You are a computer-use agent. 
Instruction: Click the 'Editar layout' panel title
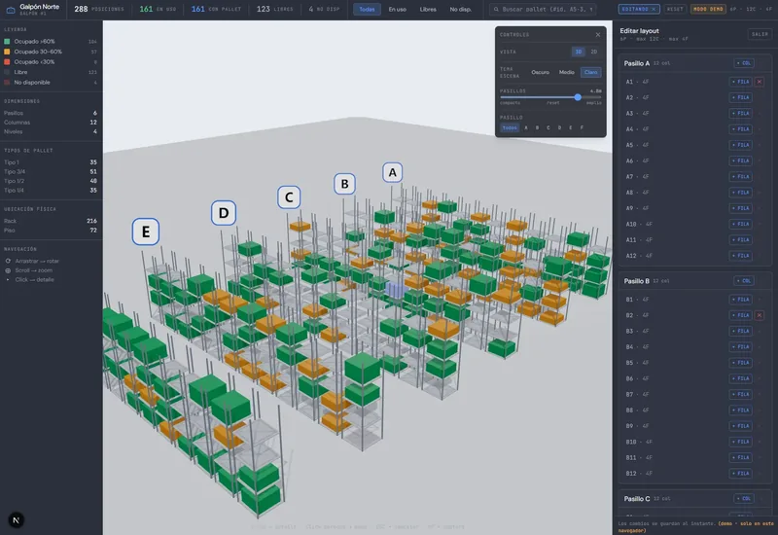[639, 31]
